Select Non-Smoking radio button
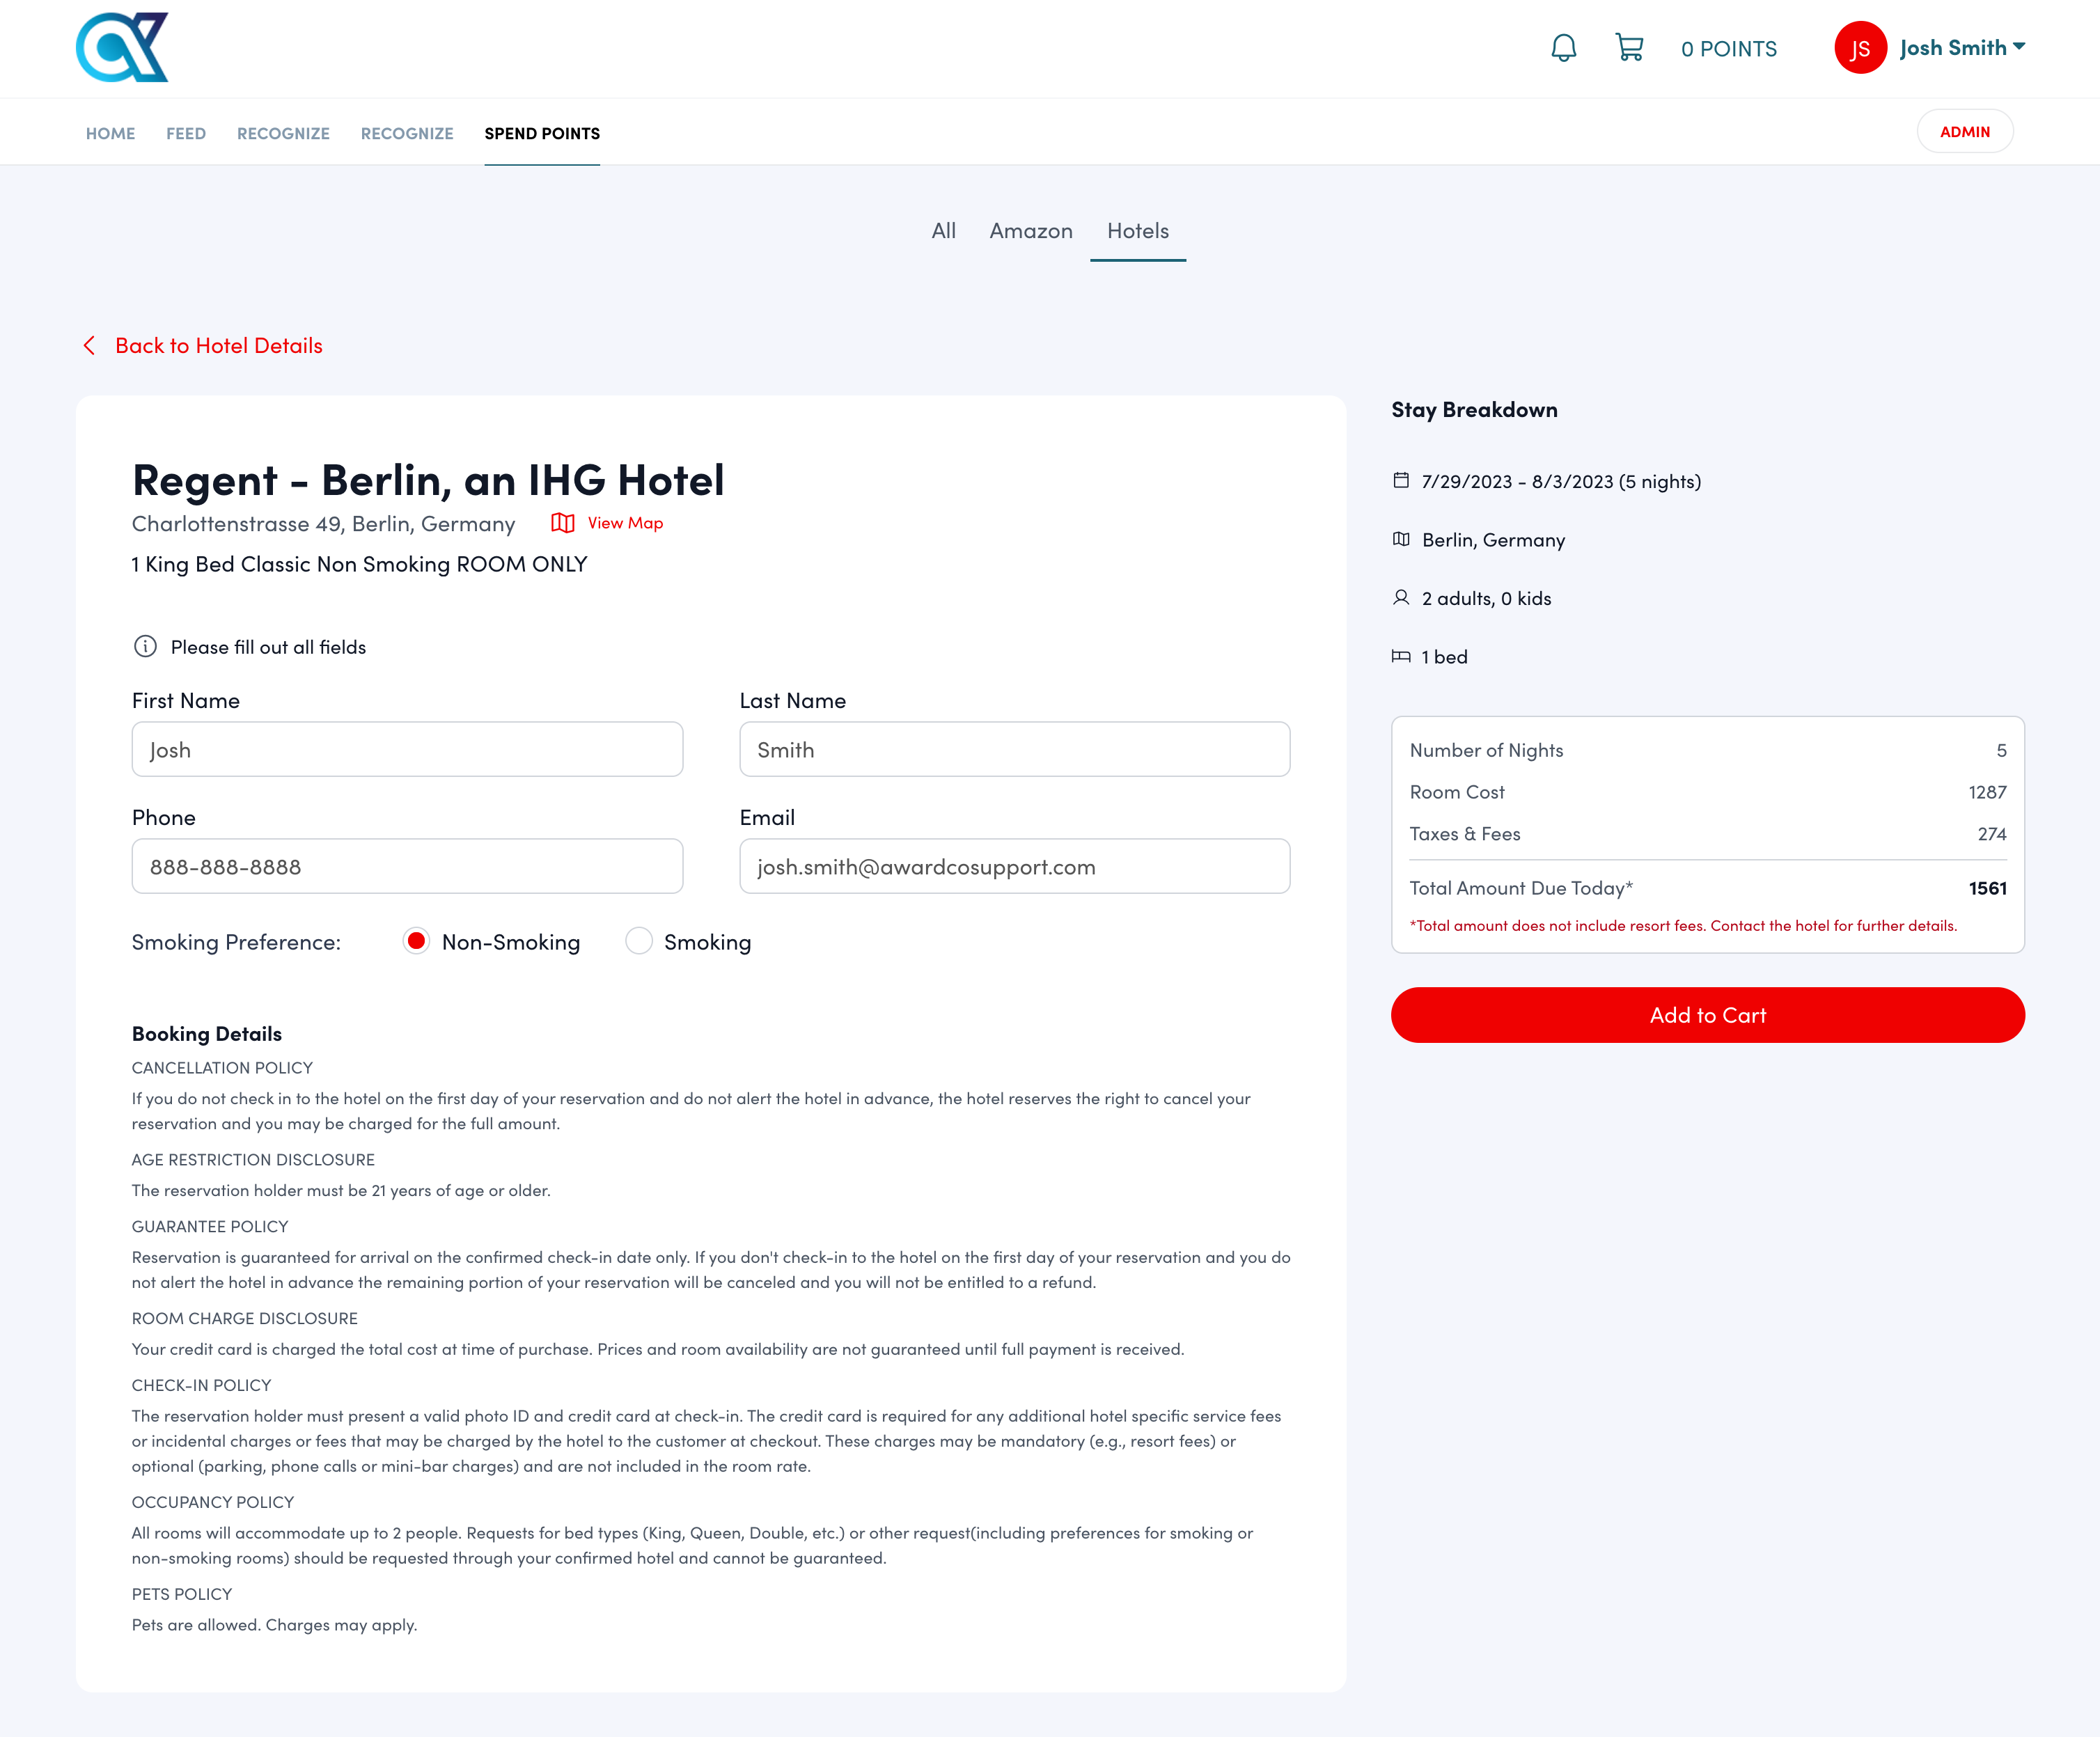 click(417, 941)
